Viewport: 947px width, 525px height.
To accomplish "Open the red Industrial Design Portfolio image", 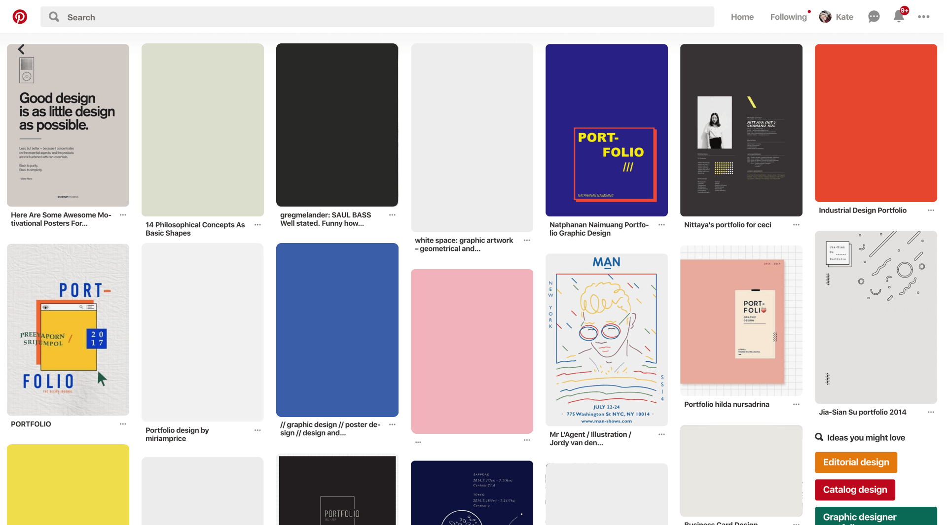I will point(876,123).
